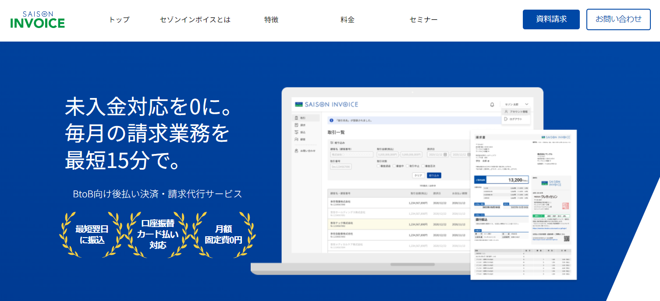Tick the 審査中 checkbox
Viewport: 660px width, 301px height.
pos(394,166)
